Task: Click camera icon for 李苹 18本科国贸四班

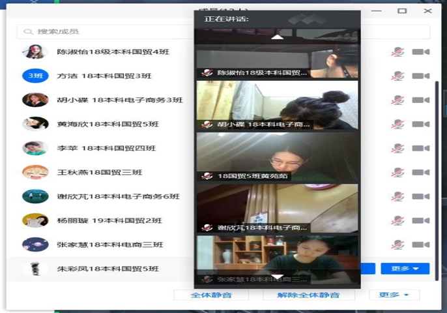Action: tap(421, 149)
